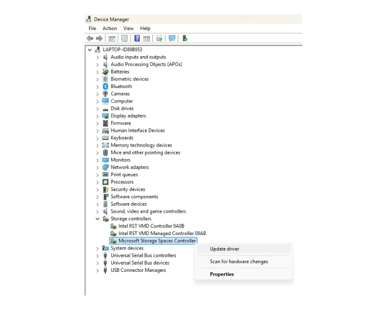
Task: Click the Storage controllers label
Action: [x=131, y=219]
